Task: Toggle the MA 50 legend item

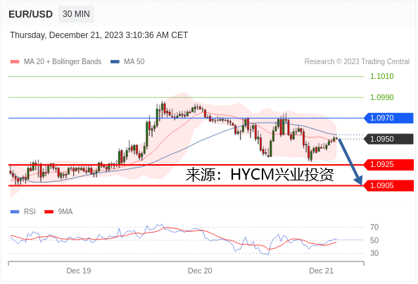Action: [127, 61]
